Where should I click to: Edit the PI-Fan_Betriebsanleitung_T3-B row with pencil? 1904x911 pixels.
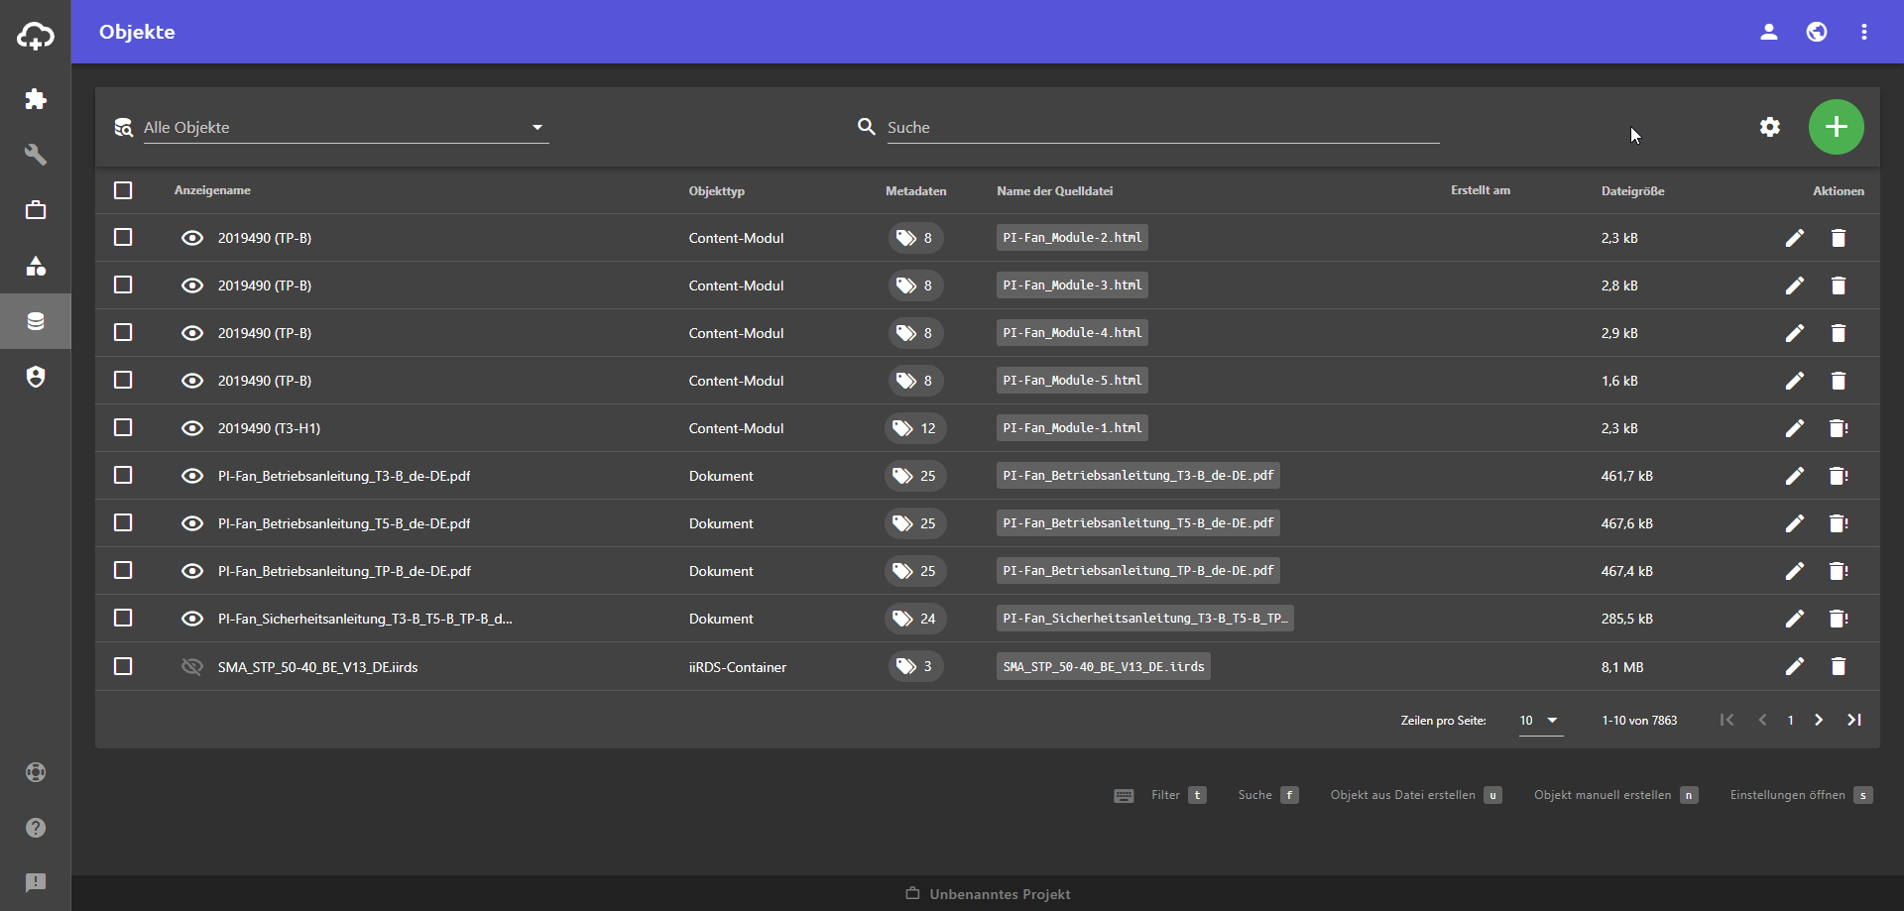coord(1795,476)
